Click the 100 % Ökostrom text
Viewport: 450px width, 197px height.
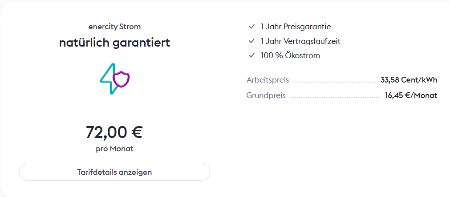pos(290,55)
